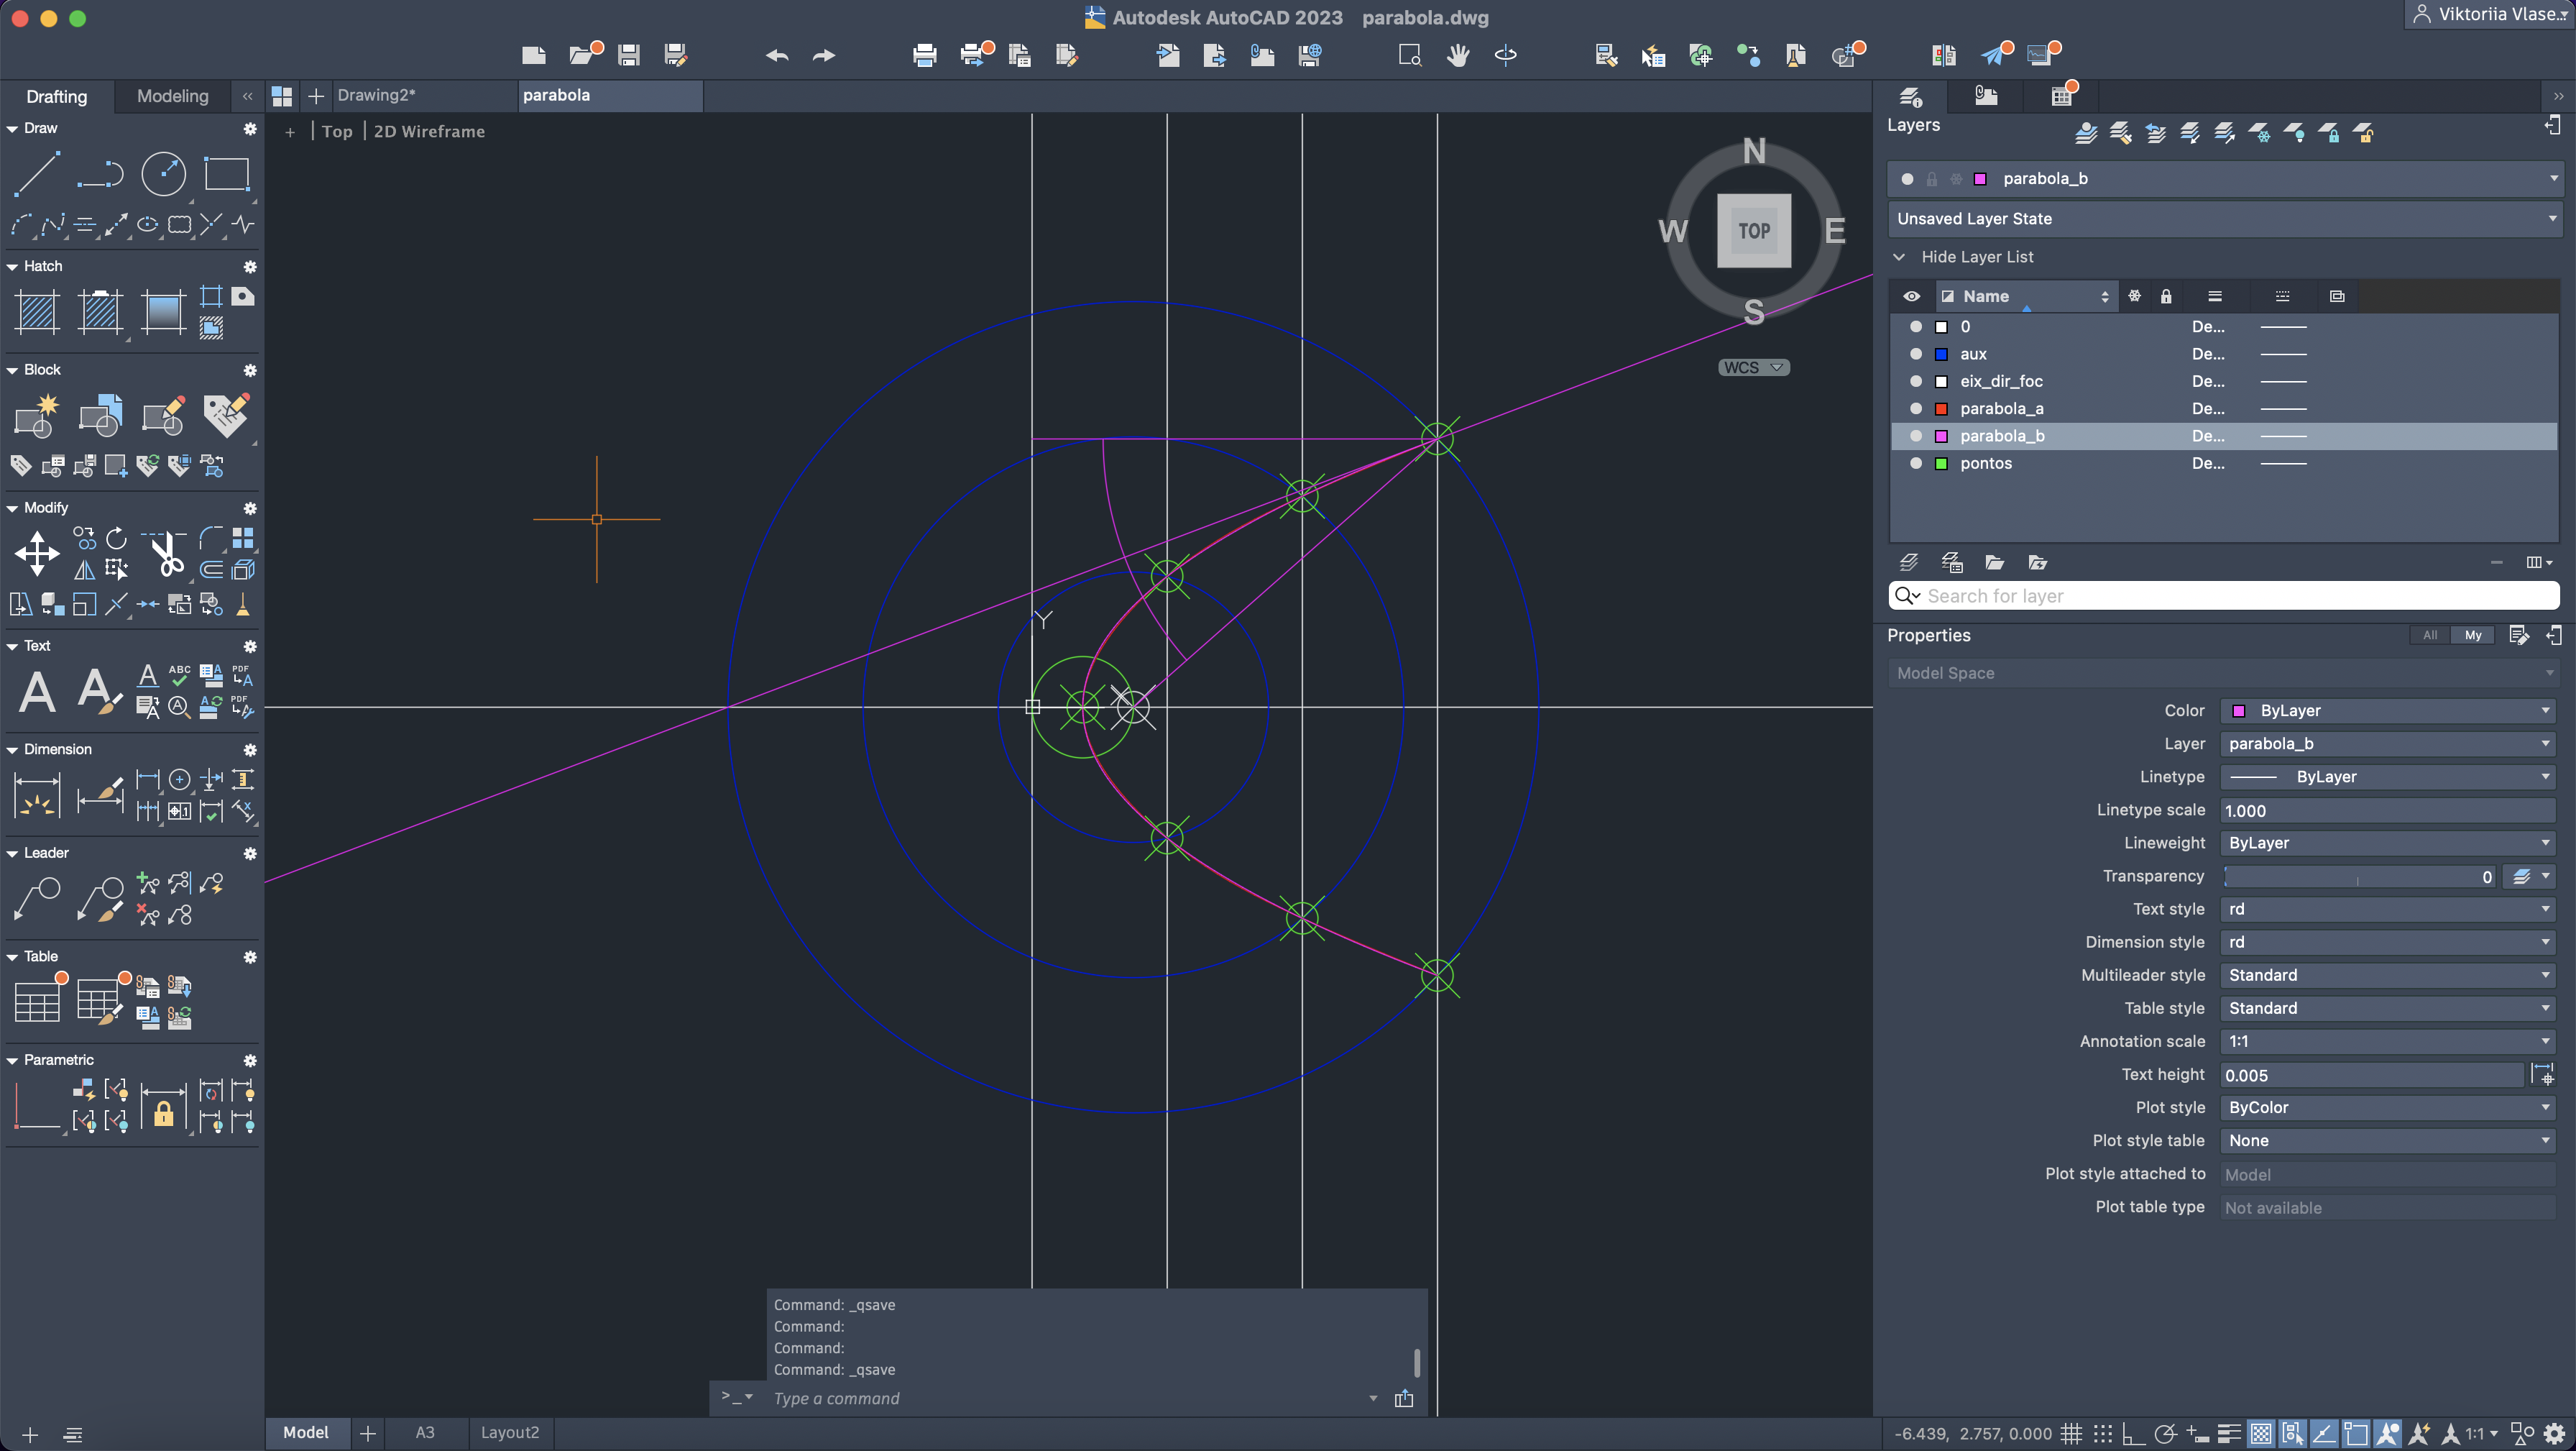
Task: Toggle visibility of the pontos layer
Action: [1916, 463]
